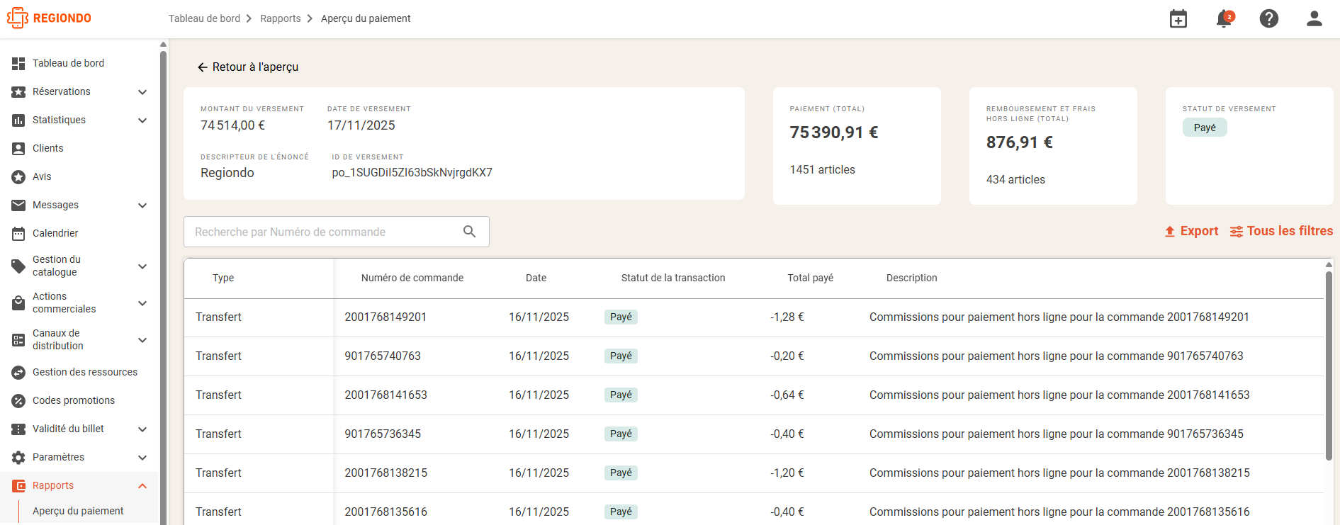Expand the Statistiques section chevron
The height and width of the screenshot is (525, 1340).
(x=142, y=120)
